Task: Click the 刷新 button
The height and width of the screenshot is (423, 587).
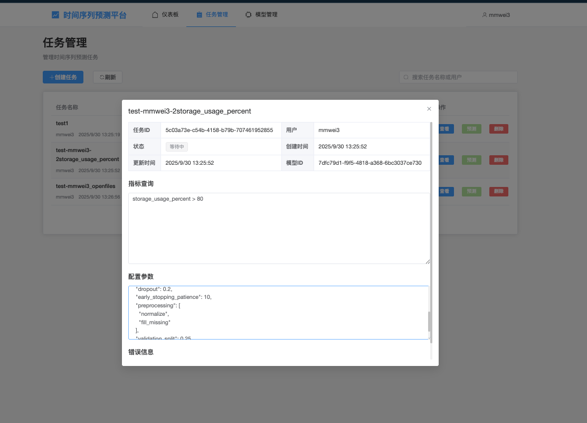Action: coord(108,77)
